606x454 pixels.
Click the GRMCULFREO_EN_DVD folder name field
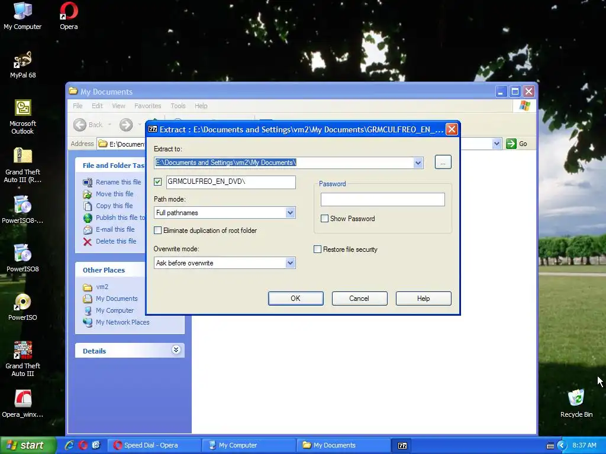click(x=231, y=182)
